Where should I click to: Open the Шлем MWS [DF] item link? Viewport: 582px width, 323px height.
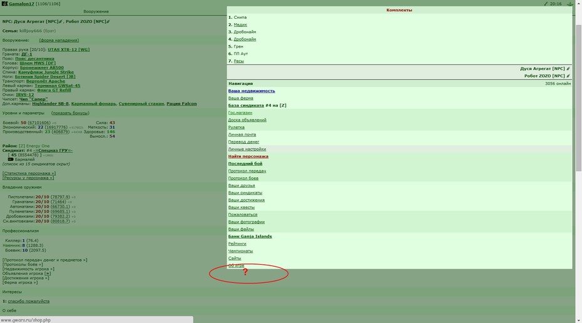pos(38,63)
